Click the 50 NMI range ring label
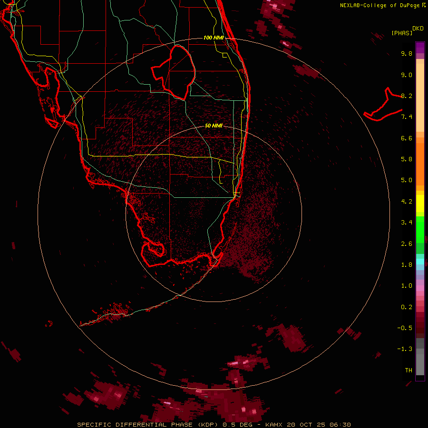Viewport: 428px width, 428px height. [x=214, y=126]
